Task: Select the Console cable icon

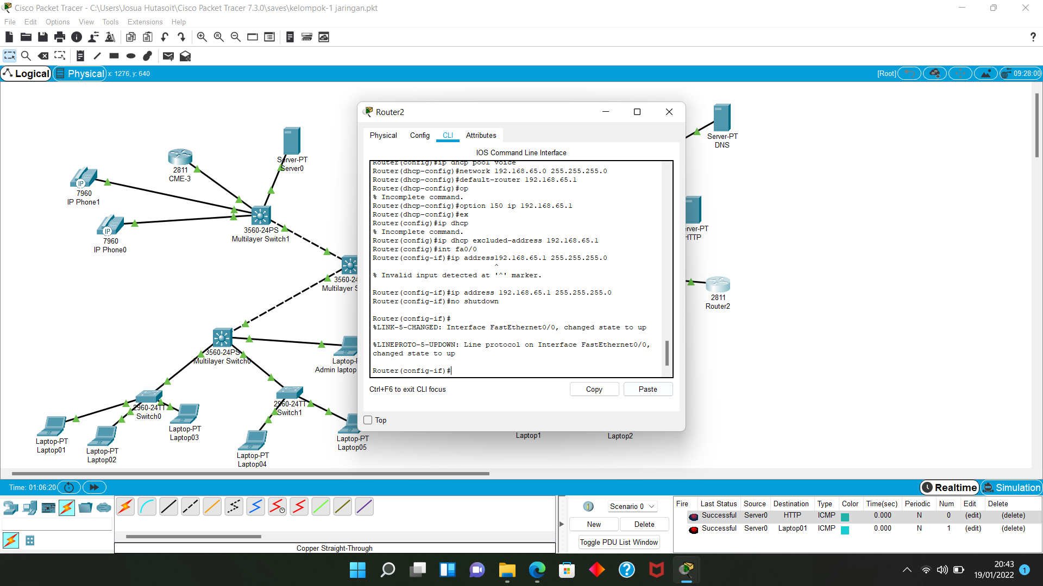Action: [x=147, y=507]
